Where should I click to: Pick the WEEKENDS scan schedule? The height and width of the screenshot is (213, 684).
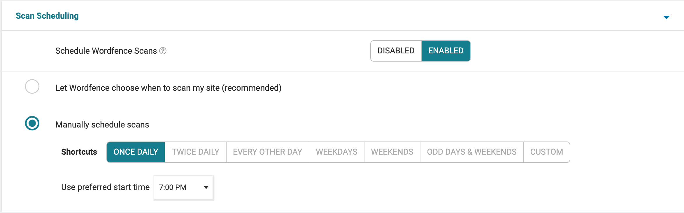coord(392,152)
